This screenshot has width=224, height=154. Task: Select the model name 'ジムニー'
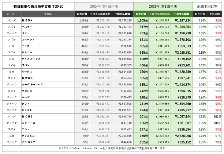(27, 53)
